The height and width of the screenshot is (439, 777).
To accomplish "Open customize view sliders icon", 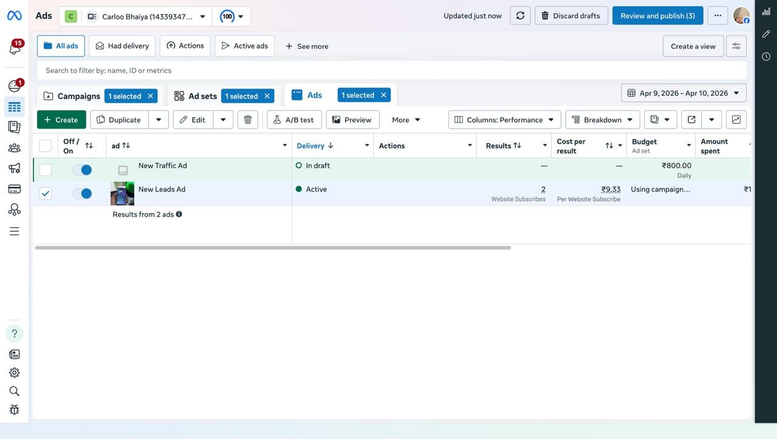I will 736,46.
